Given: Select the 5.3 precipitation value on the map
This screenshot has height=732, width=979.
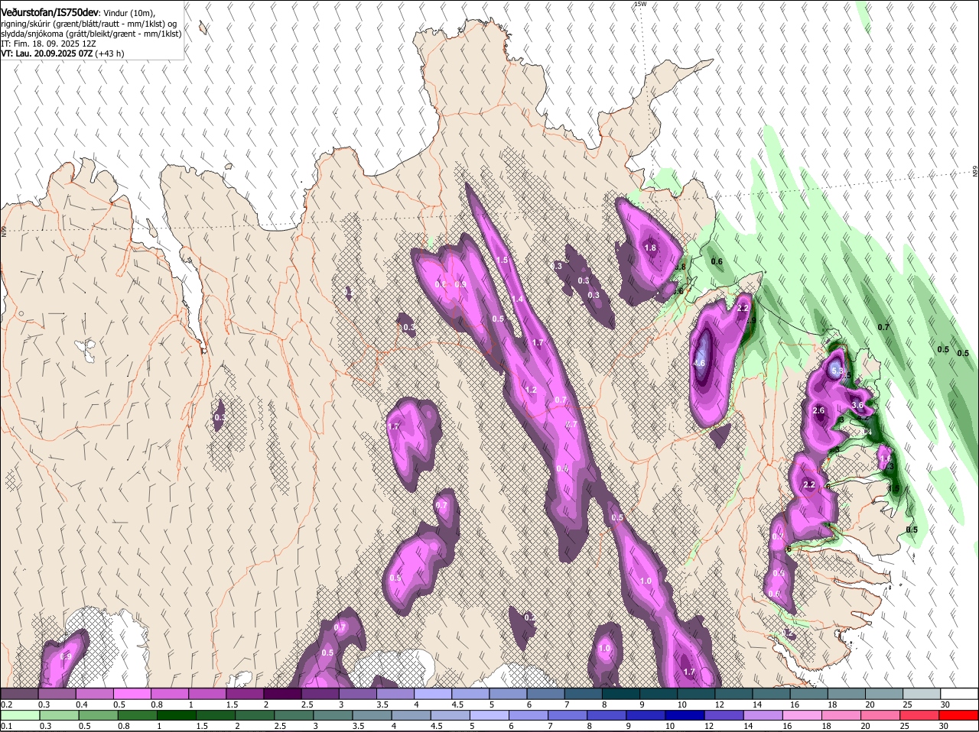Looking at the screenshot, I should (836, 371).
